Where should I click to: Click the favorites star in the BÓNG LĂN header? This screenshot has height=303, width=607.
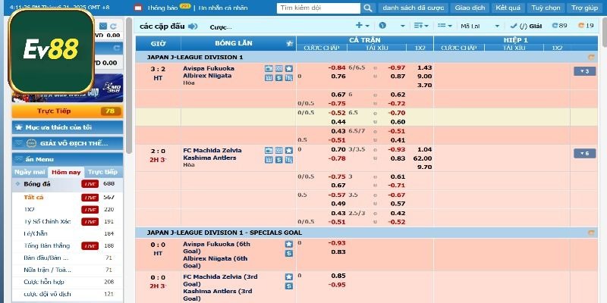tap(289, 44)
